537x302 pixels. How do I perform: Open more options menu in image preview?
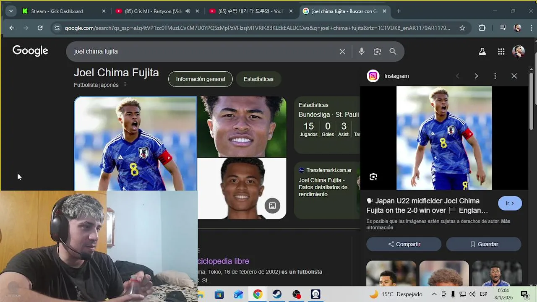(495, 76)
